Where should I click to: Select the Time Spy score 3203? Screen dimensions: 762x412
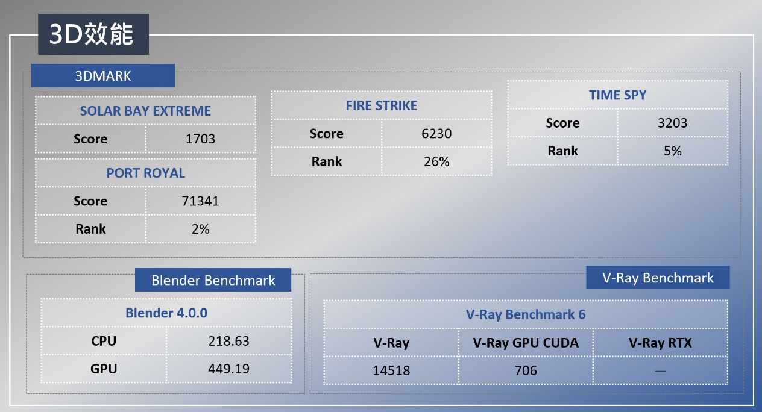click(673, 123)
